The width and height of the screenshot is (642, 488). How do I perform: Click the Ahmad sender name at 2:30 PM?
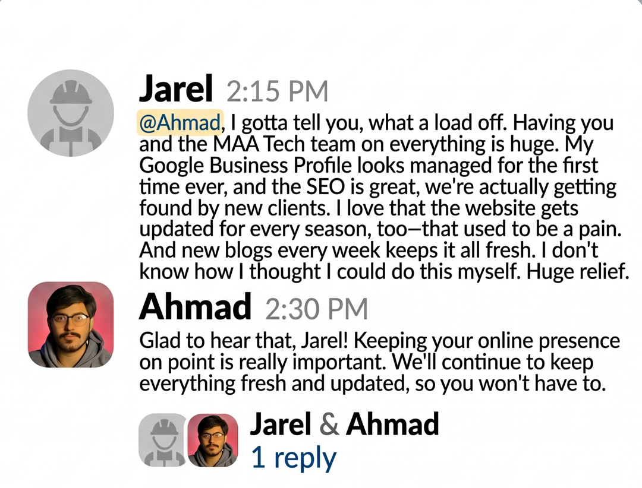(x=195, y=306)
